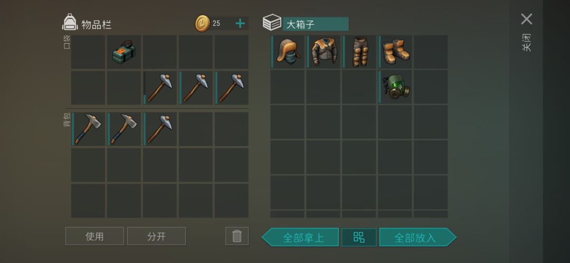Tap the plus icon to add coins
570x263 pixels.
point(240,24)
